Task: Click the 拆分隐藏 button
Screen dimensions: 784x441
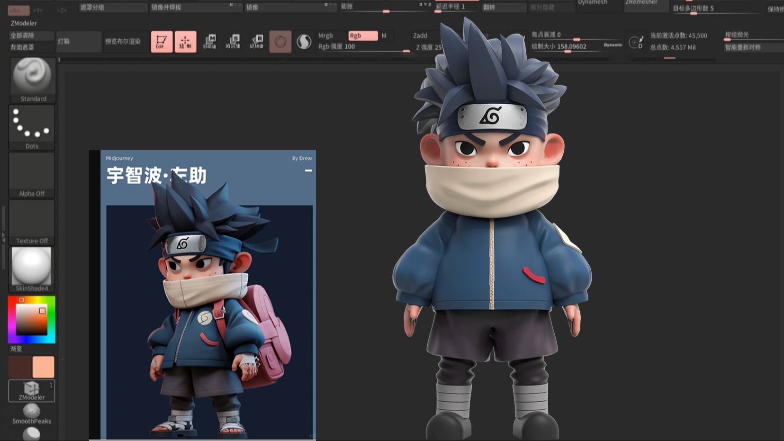Action: (x=552, y=7)
